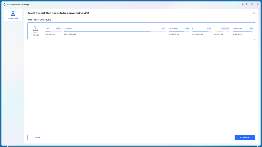Click the size text under C:system
This screenshot has height=147, width=262.
[70, 34]
